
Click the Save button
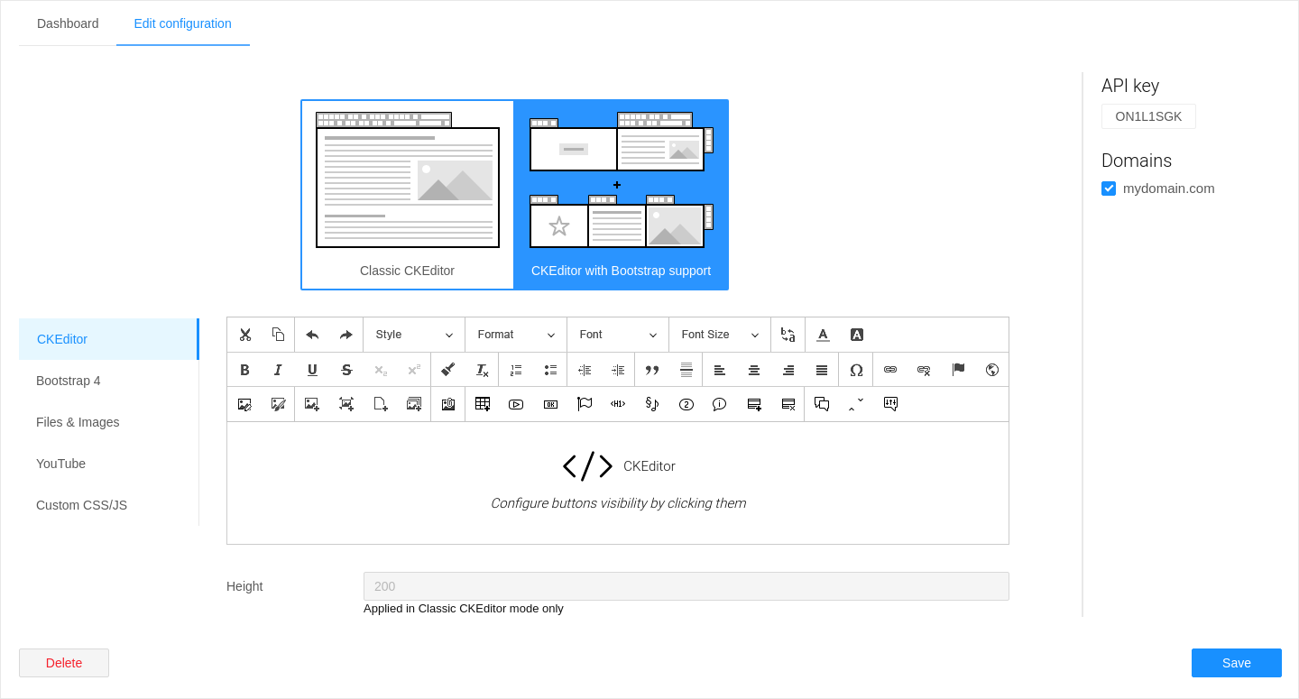(1237, 663)
